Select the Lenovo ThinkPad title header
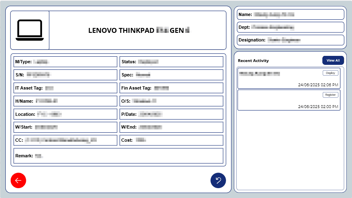This screenshot has height=198, width=352. point(138,30)
